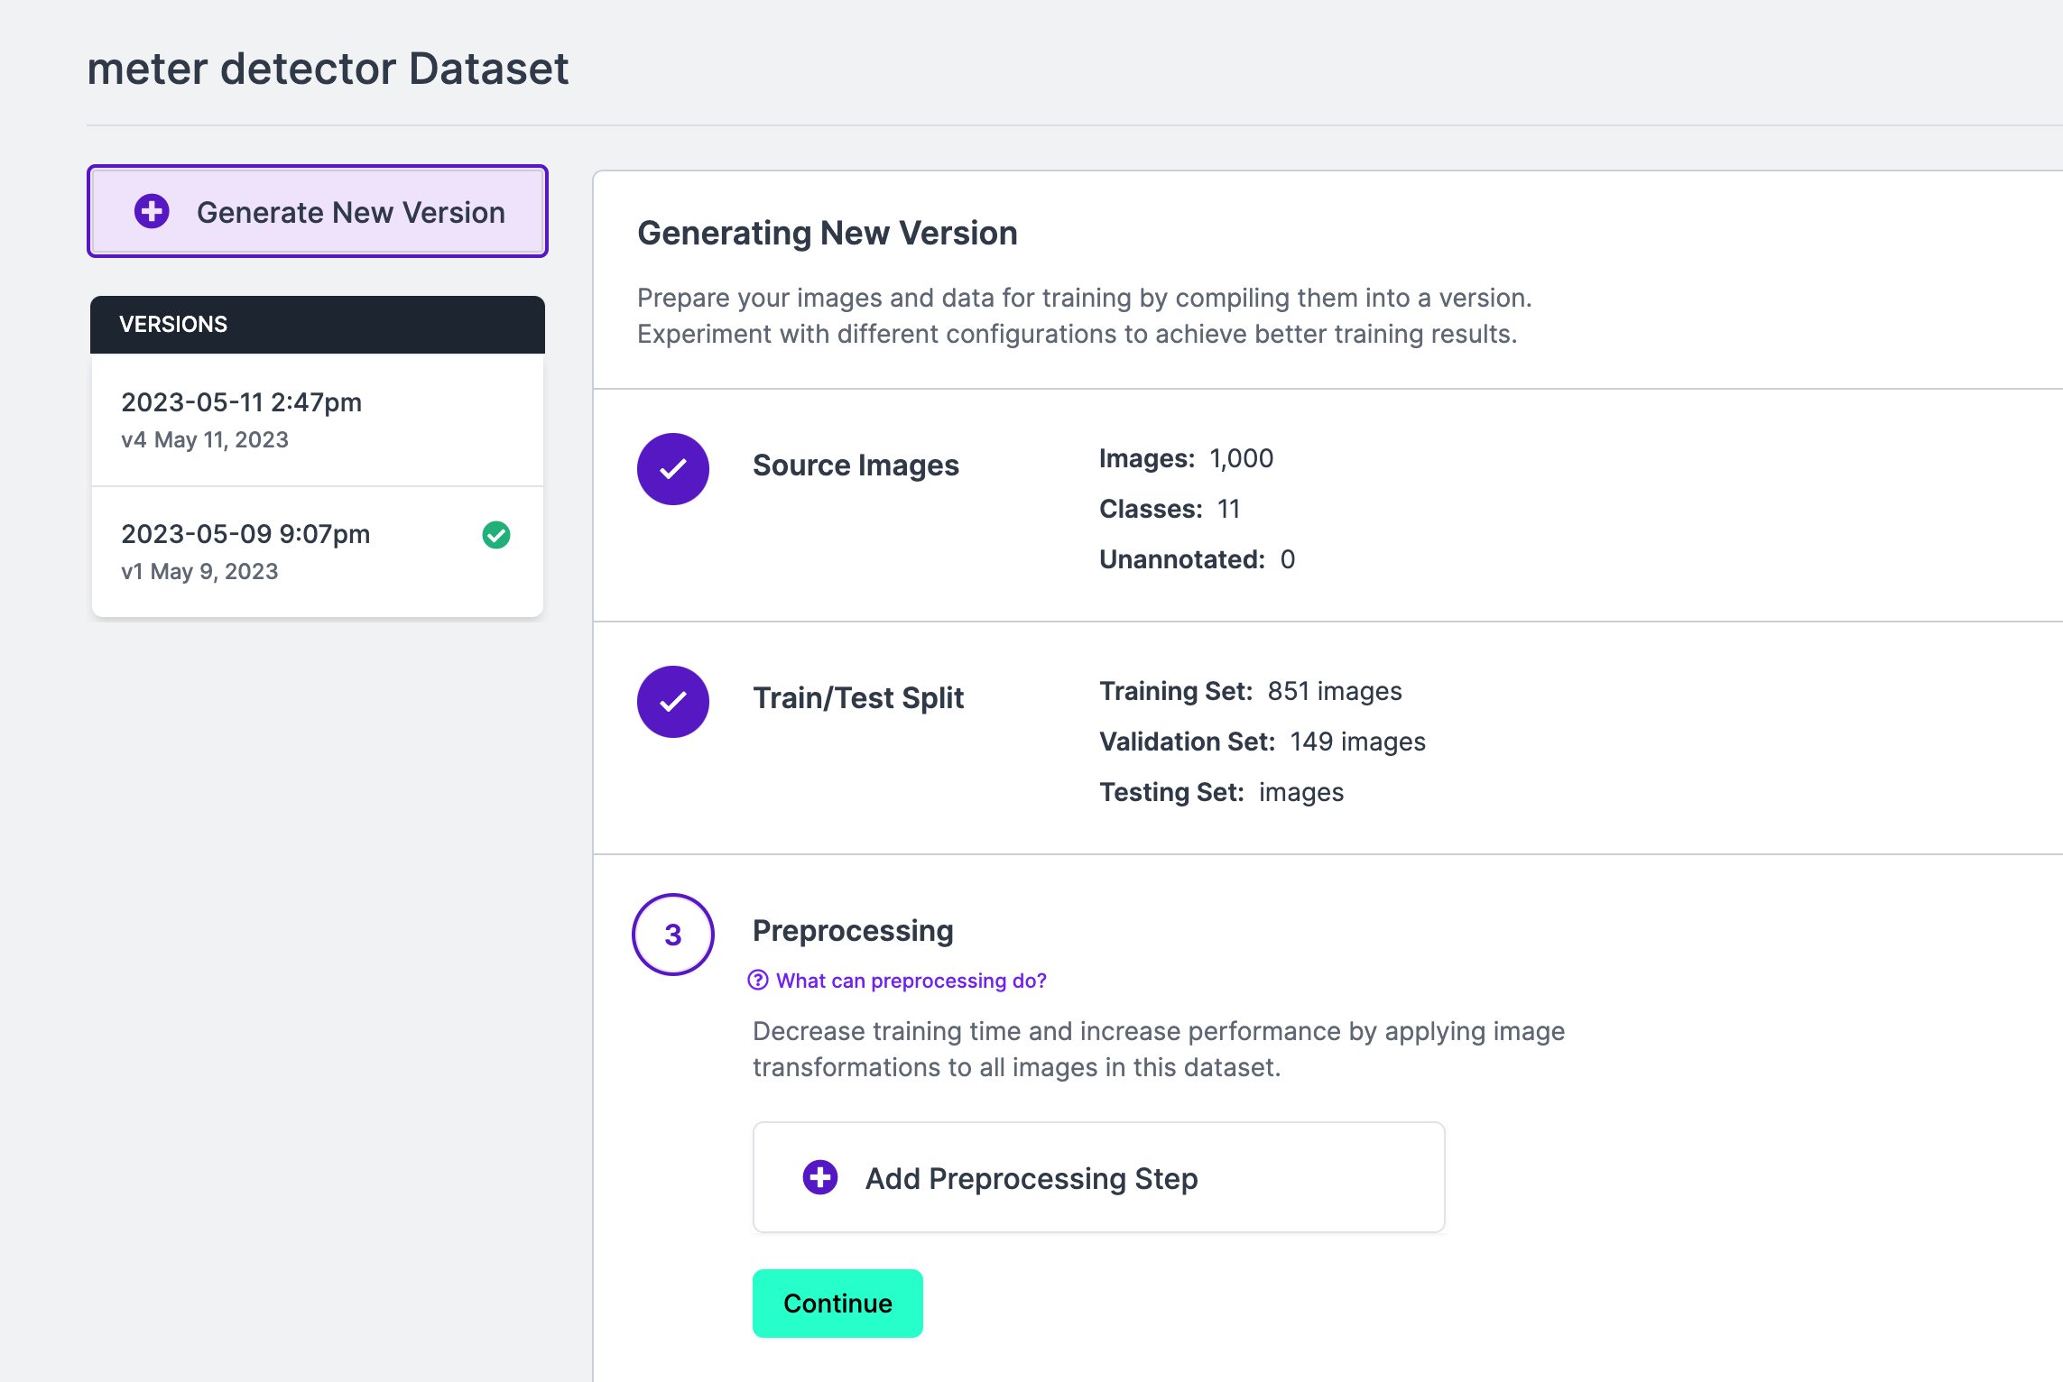Image resolution: width=2063 pixels, height=1382 pixels.
Task: Open version 2023-05-11 2:47pm
Action: point(318,420)
